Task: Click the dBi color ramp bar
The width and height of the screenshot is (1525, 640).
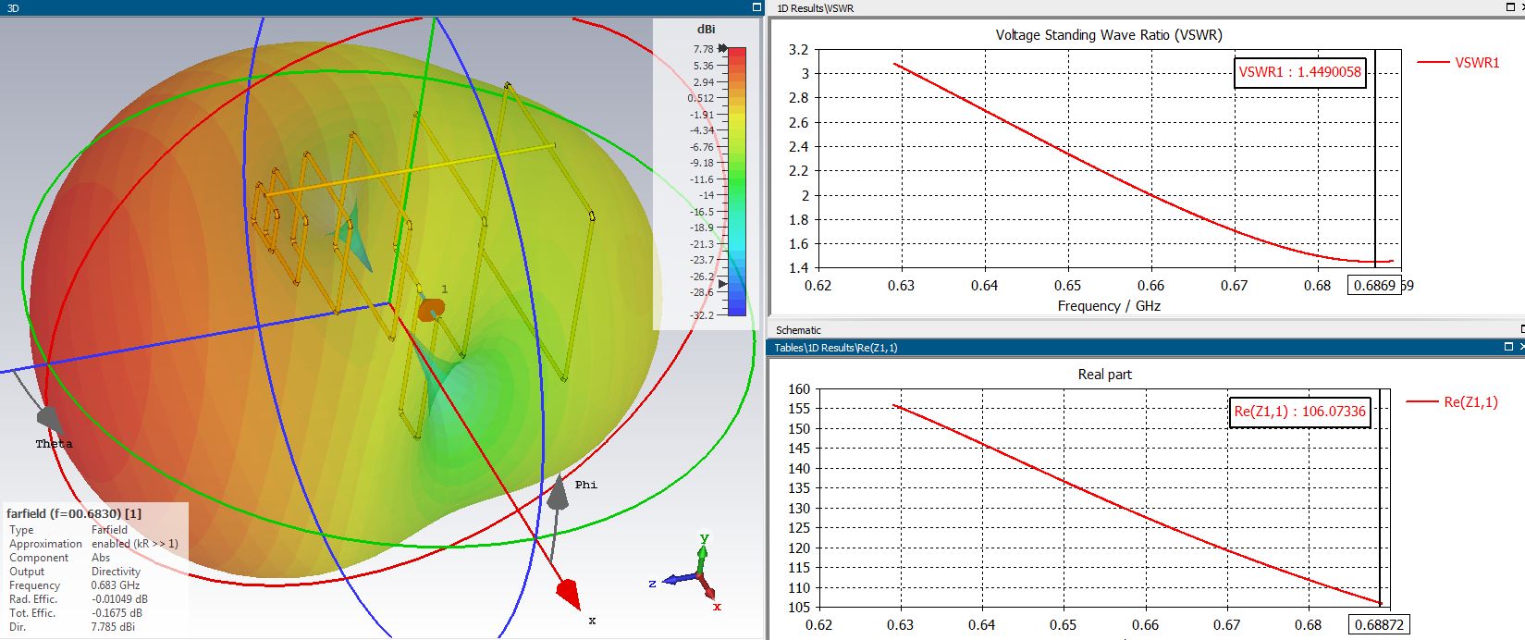Action: click(x=737, y=181)
